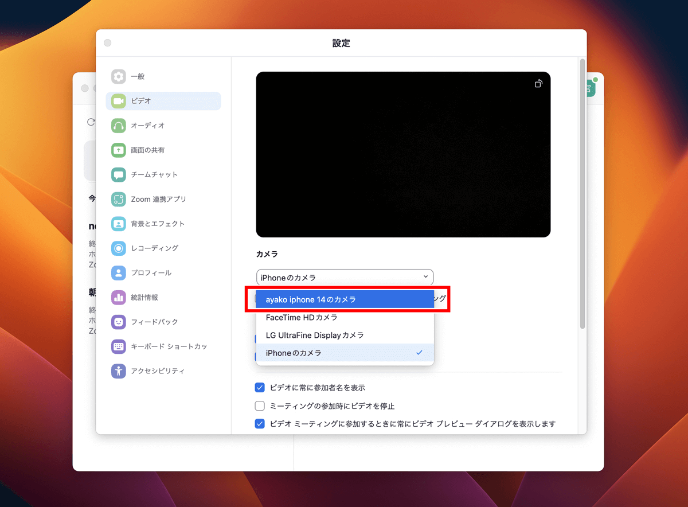Screen dimensions: 688x507
Task: Choose ayako iphone 14 のカメラ option
Action: 345,299
